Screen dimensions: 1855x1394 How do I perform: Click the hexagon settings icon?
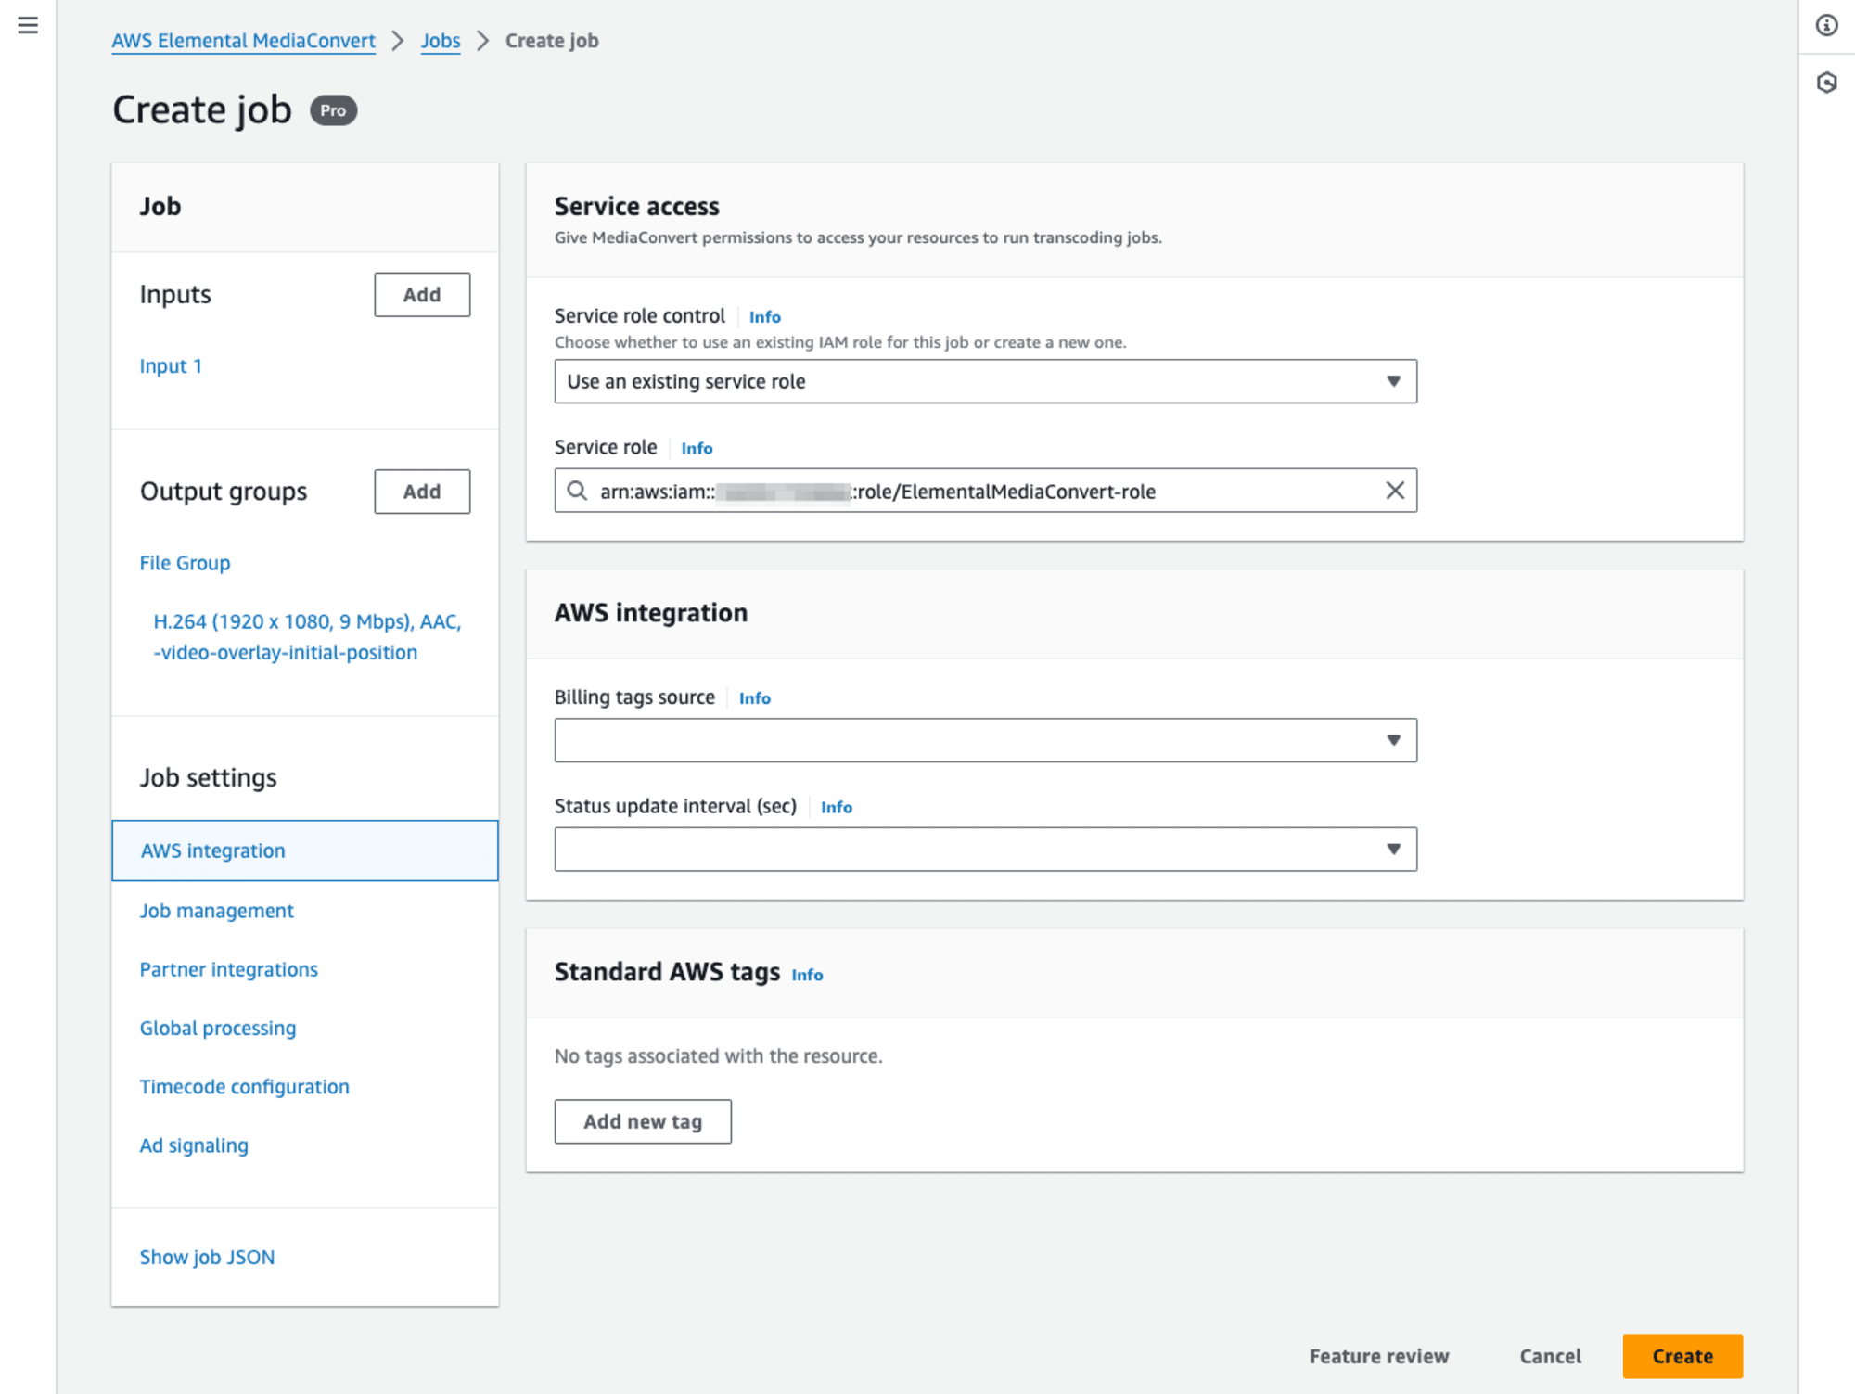point(1826,83)
